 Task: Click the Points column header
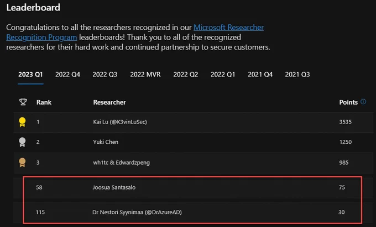(348, 102)
